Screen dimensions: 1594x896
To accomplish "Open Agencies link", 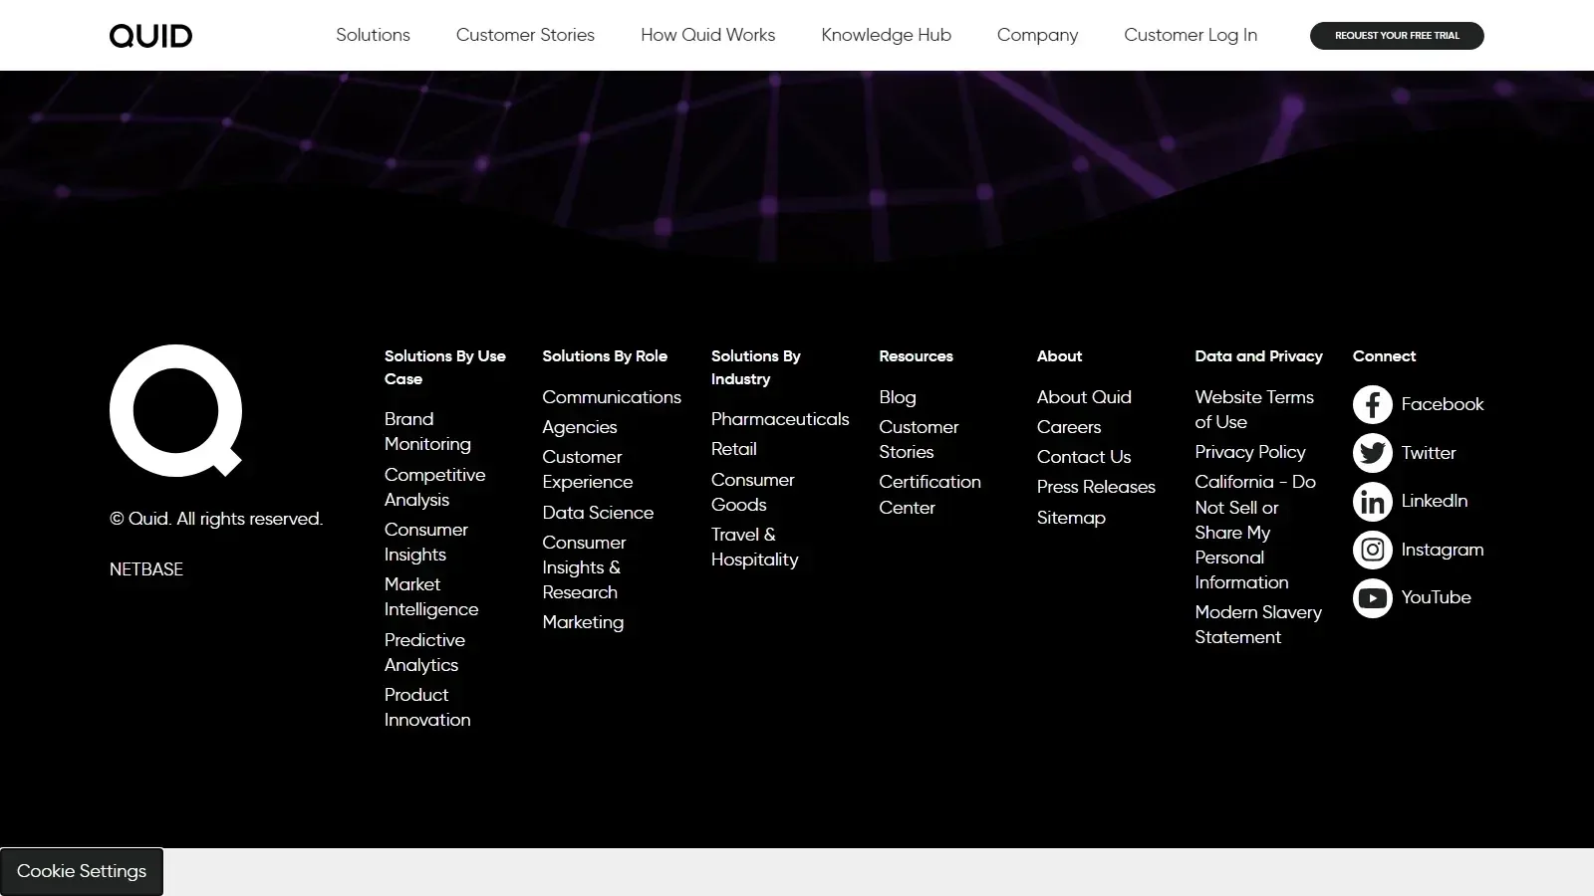I will [x=580, y=427].
